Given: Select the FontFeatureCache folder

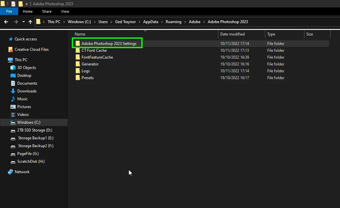Looking at the screenshot, I should (x=97, y=57).
